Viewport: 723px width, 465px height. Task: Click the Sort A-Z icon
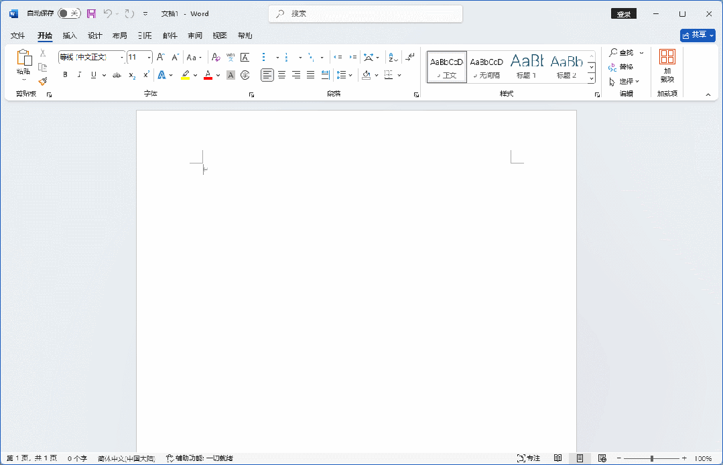click(393, 57)
